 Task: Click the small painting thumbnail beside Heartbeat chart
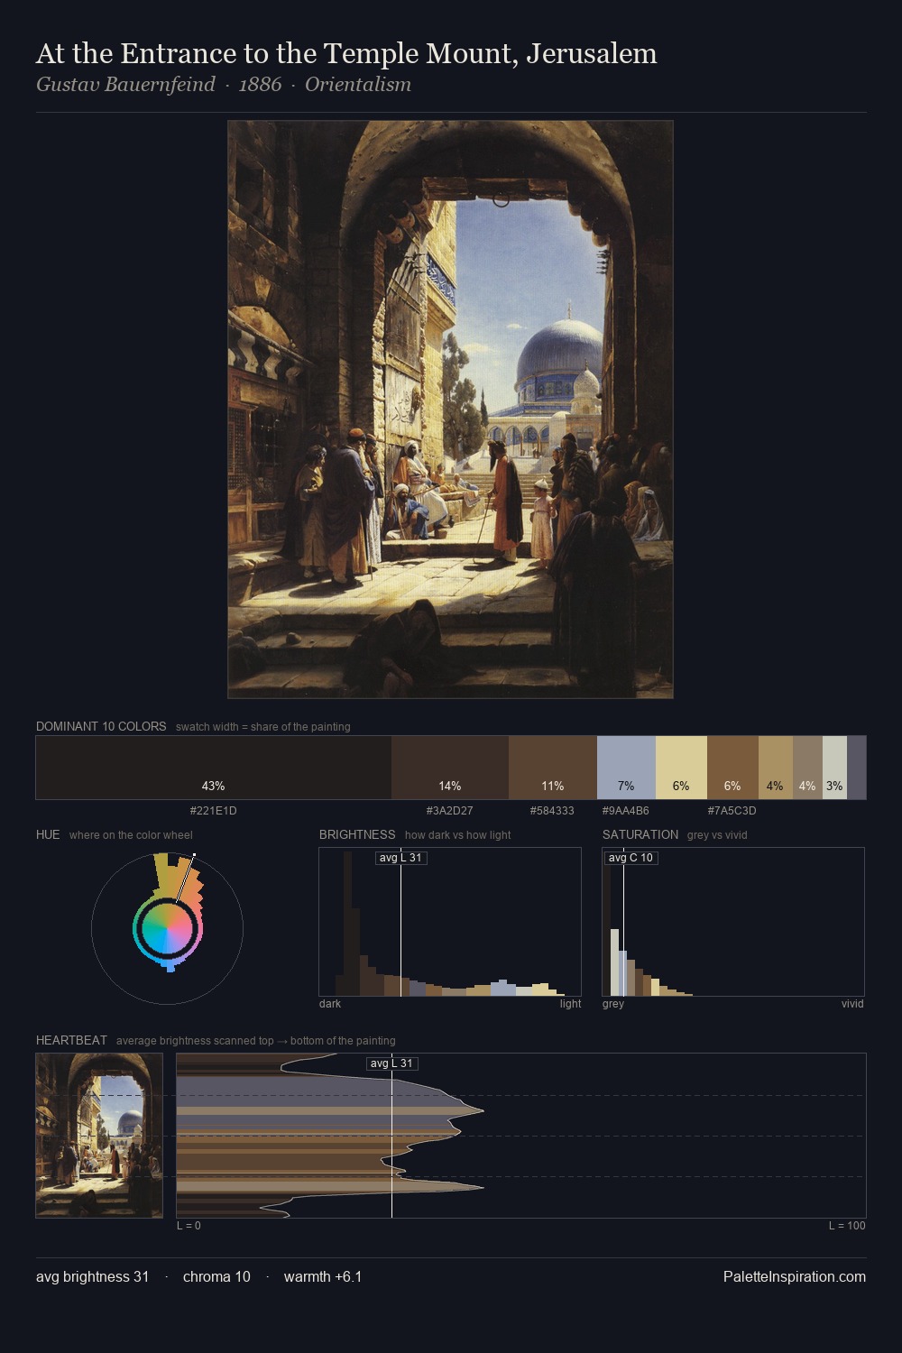(x=99, y=1136)
